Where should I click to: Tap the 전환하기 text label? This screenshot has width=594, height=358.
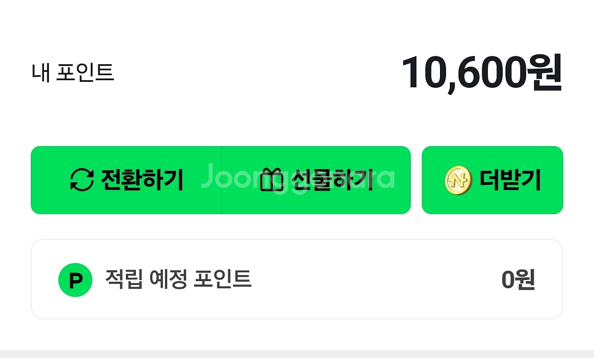(x=142, y=180)
